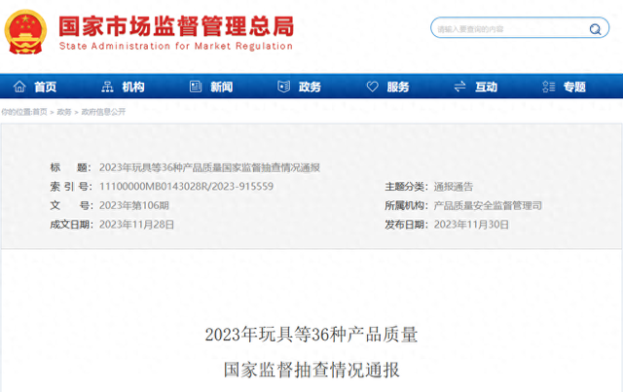Click the 发布日期 field label

pyautogui.click(x=406, y=225)
